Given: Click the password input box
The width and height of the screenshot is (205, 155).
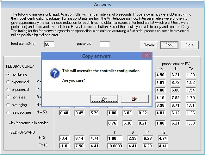Looking at the screenshot, I should pos(105,44).
